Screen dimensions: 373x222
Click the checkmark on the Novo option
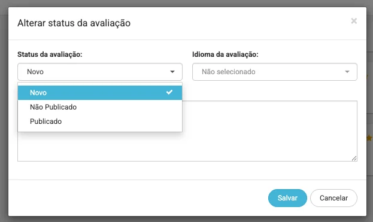pos(169,92)
